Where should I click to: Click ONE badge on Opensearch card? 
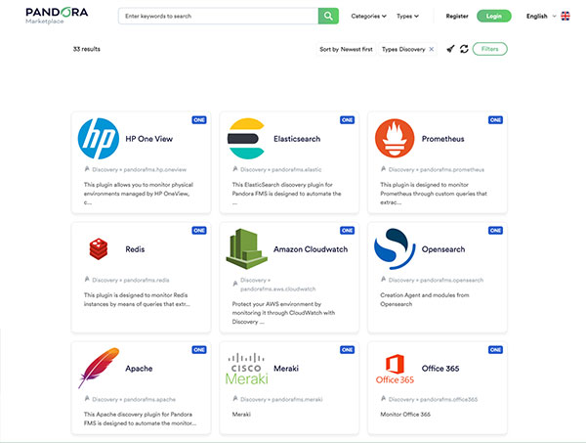pyautogui.click(x=495, y=230)
